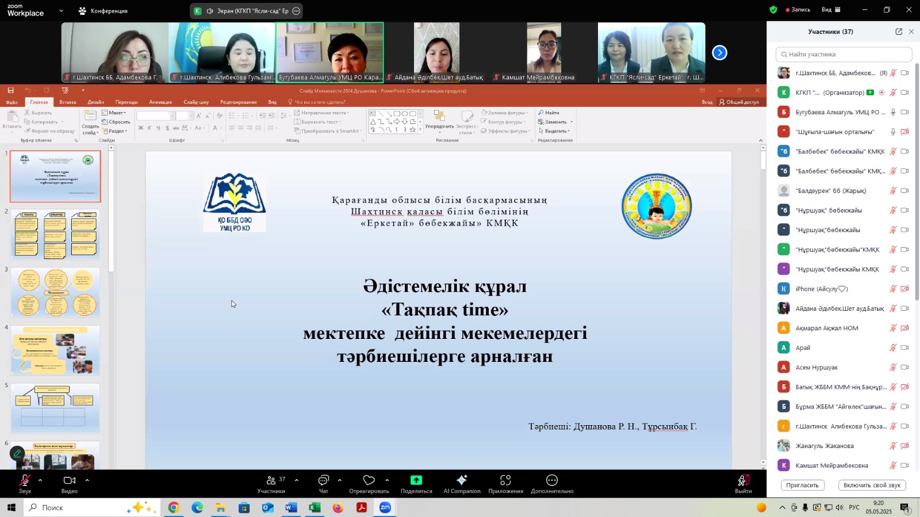This screenshot has height=517, width=920.
Task: Toggle muted microphone for Камшат Мейрамбековна in list
Action: click(893, 465)
